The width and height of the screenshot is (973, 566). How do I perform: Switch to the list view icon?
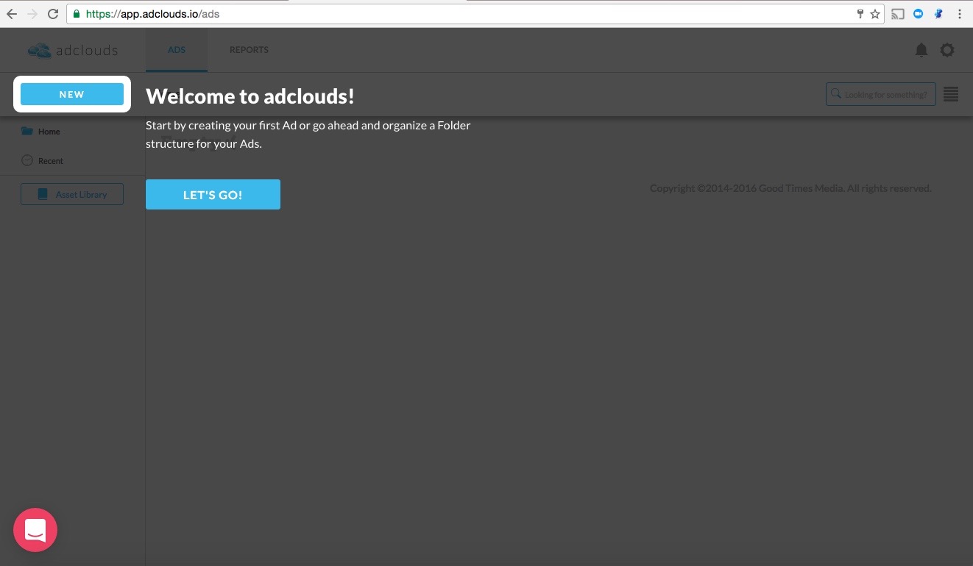point(951,95)
